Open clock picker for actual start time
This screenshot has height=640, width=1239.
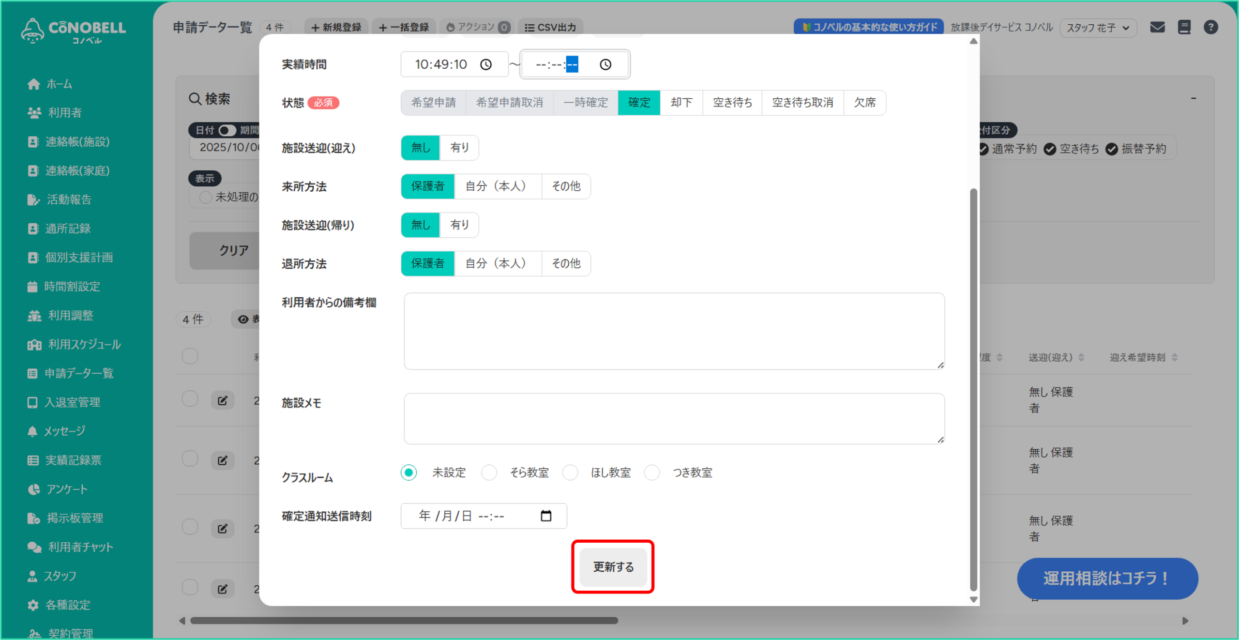[486, 64]
